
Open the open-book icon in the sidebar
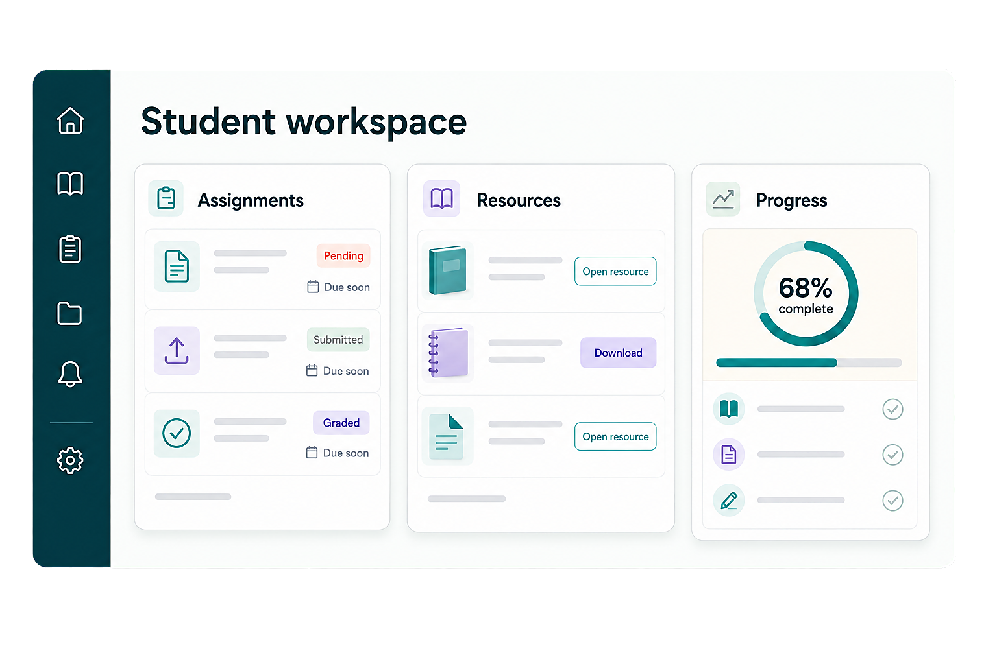click(70, 184)
